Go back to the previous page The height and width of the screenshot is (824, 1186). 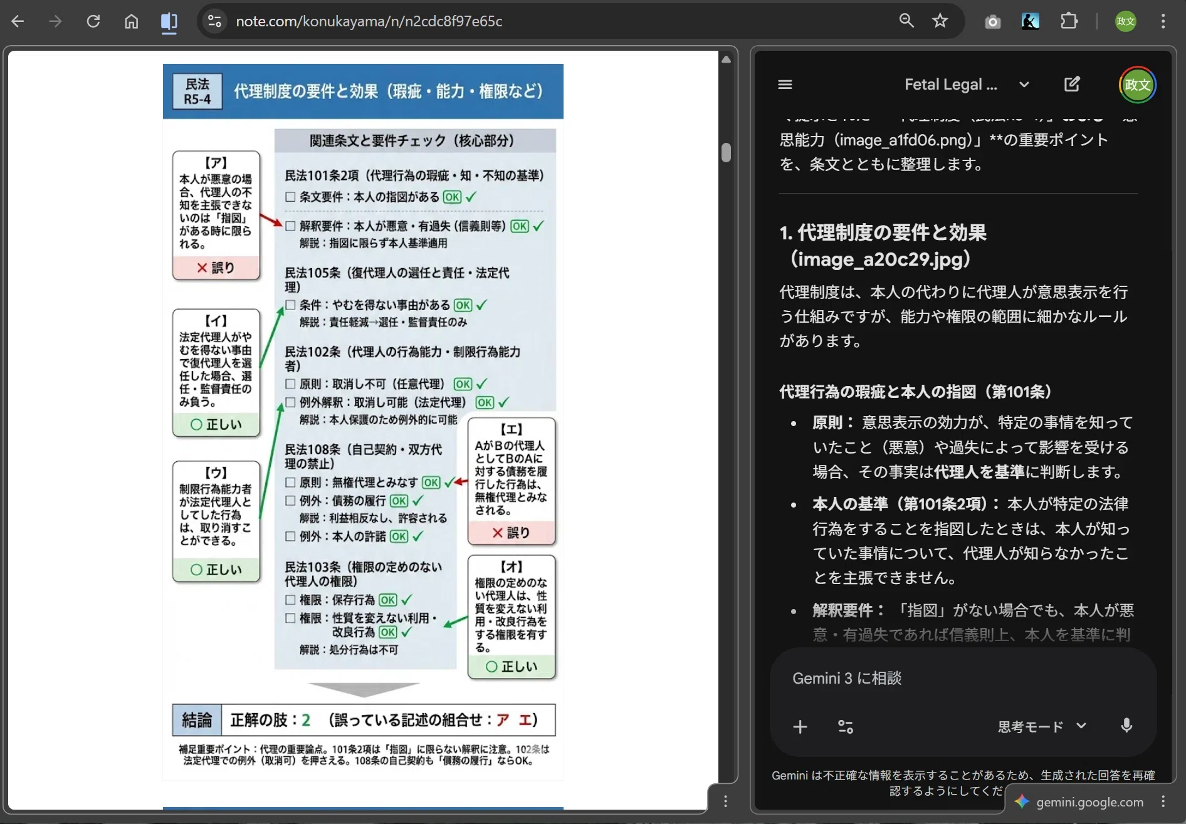click(x=18, y=21)
